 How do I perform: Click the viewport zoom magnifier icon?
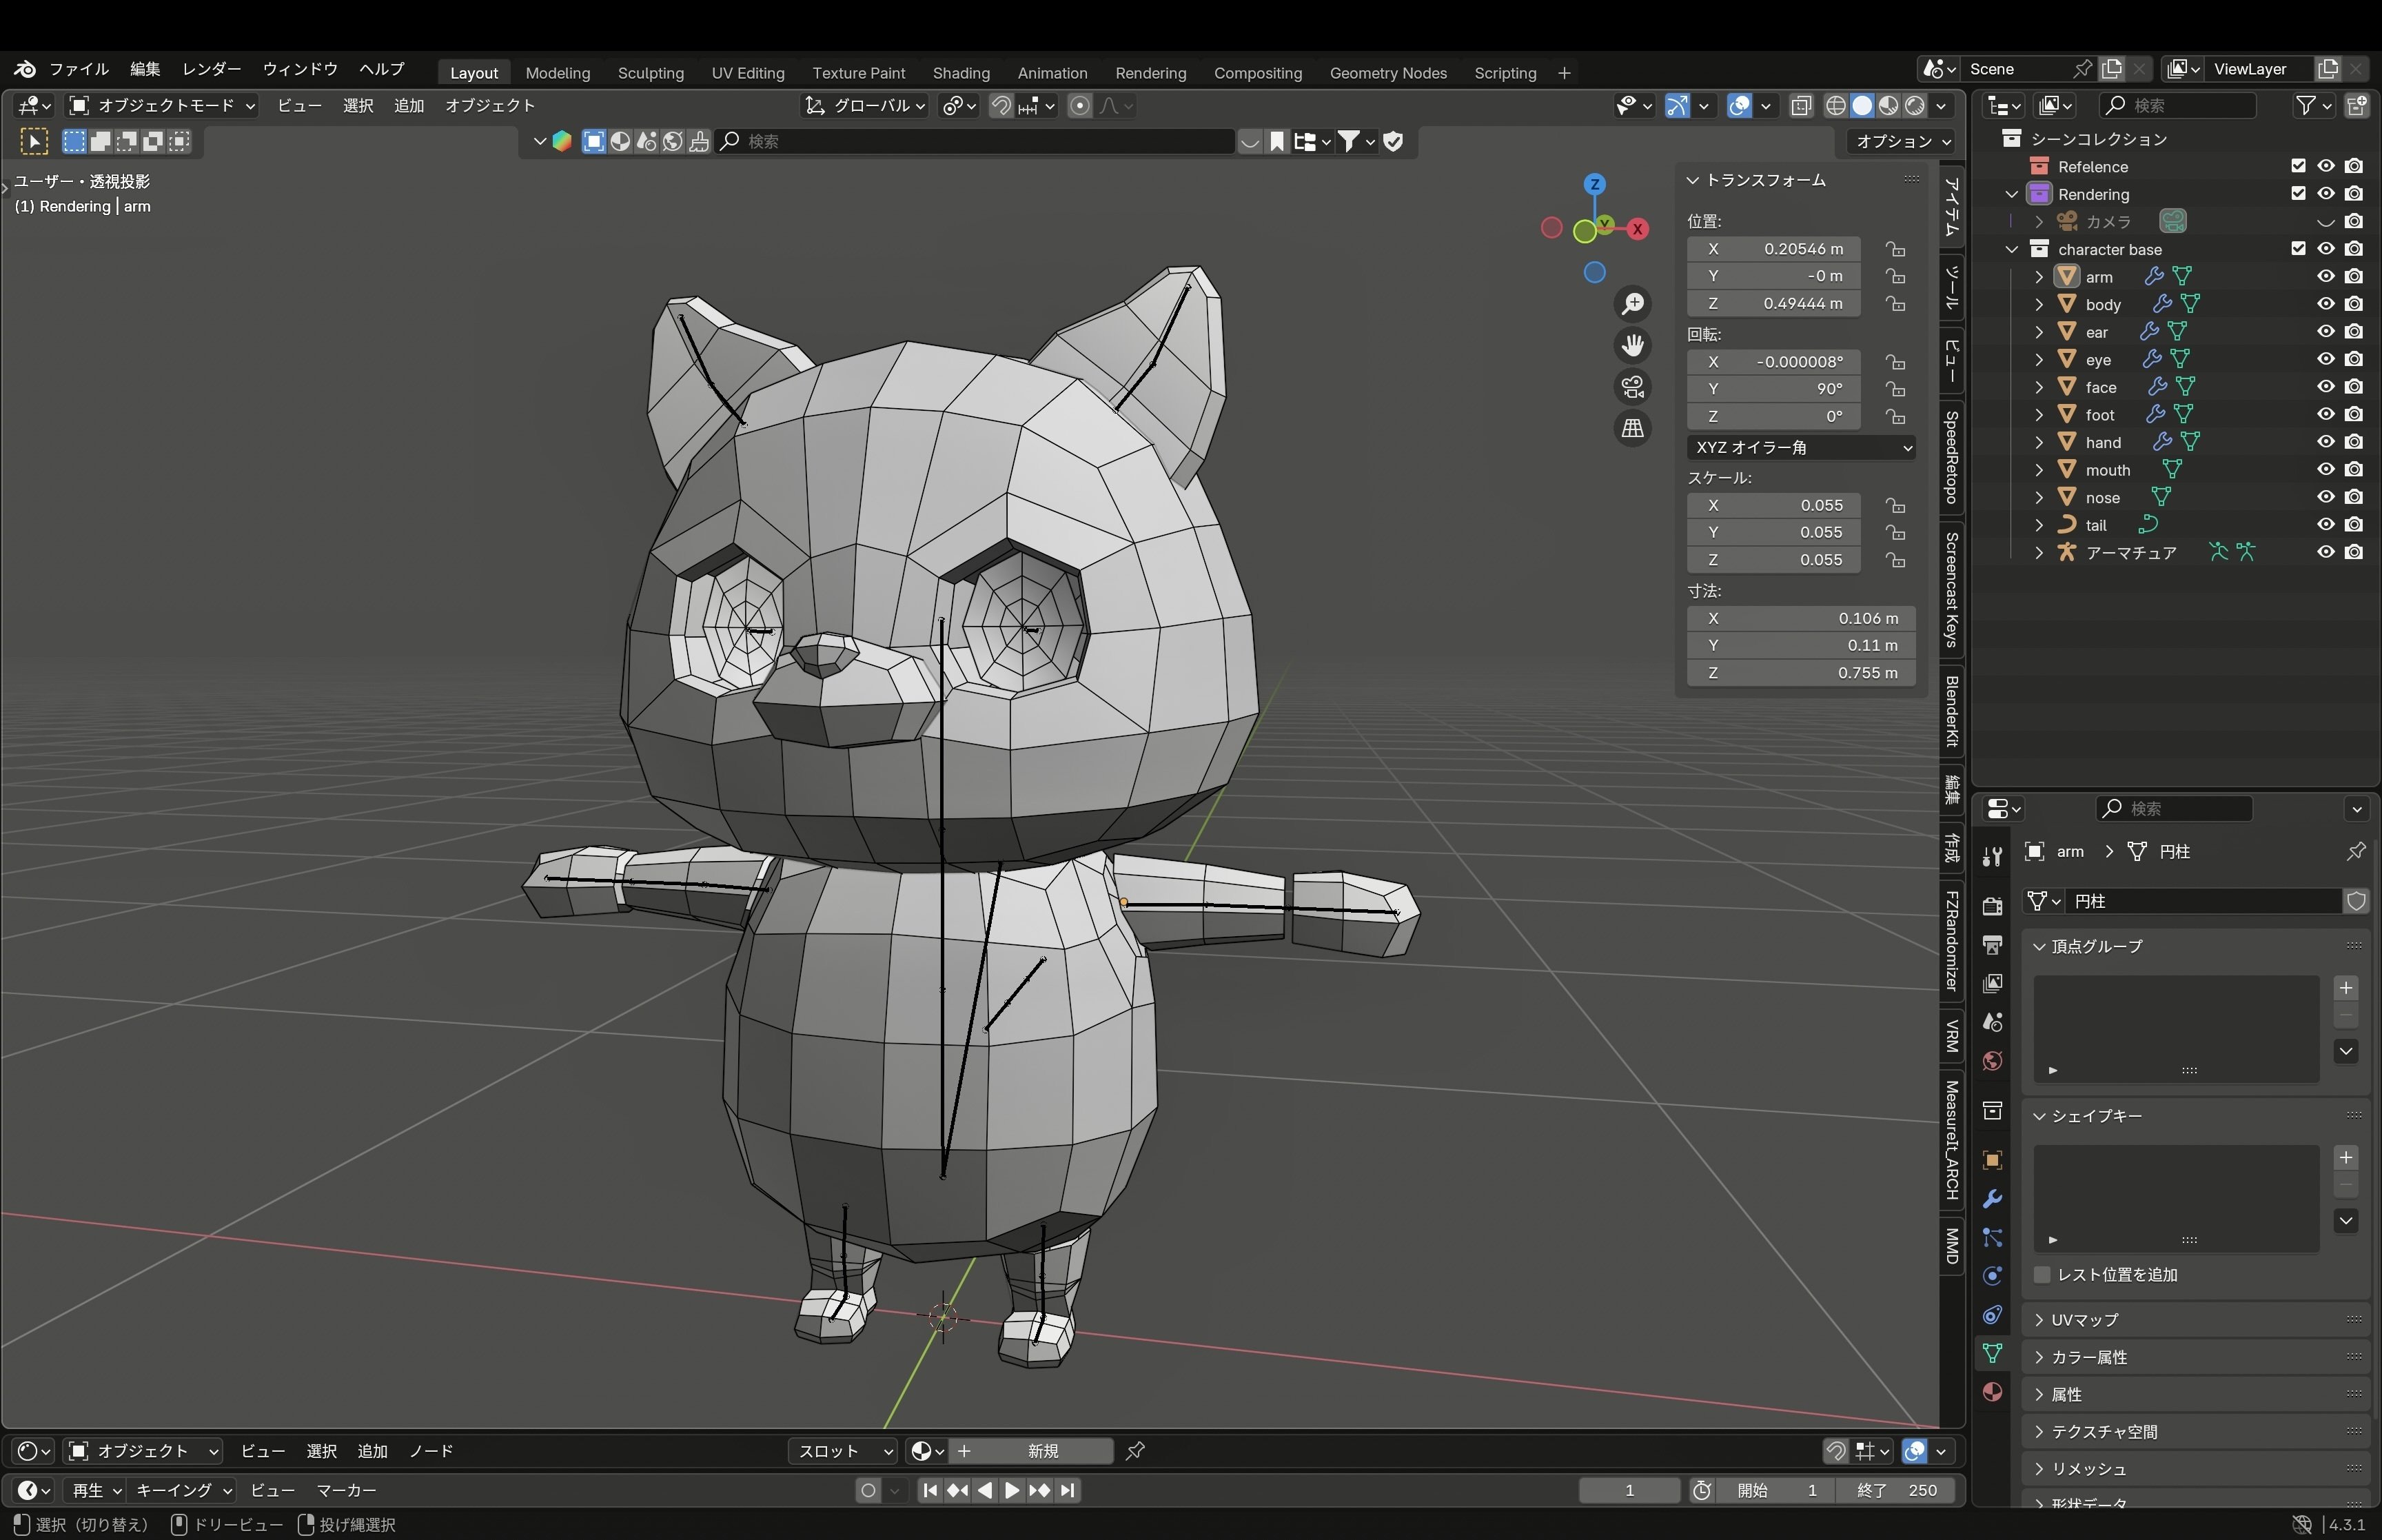point(1632,304)
